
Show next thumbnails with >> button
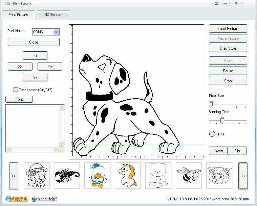(x=243, y=176)
